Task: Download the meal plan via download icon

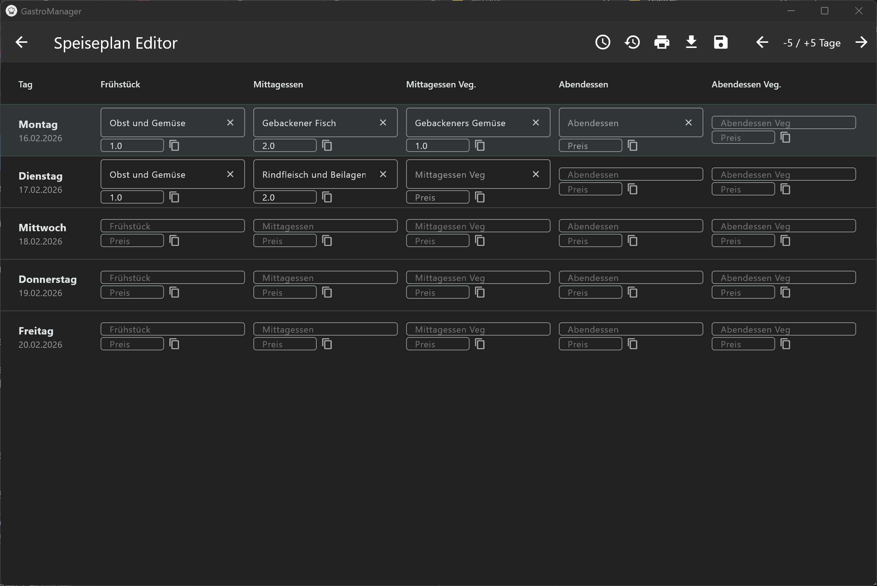Action: 691,42
